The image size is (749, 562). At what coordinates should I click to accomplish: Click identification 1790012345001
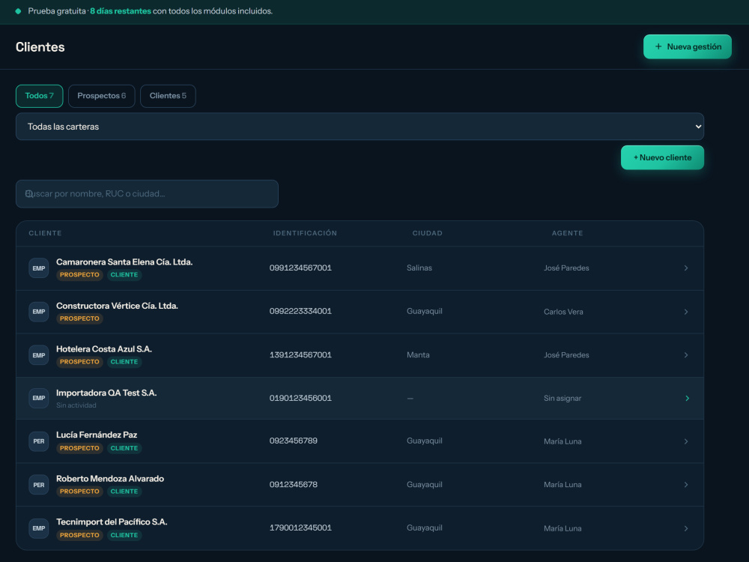[300, 528]
